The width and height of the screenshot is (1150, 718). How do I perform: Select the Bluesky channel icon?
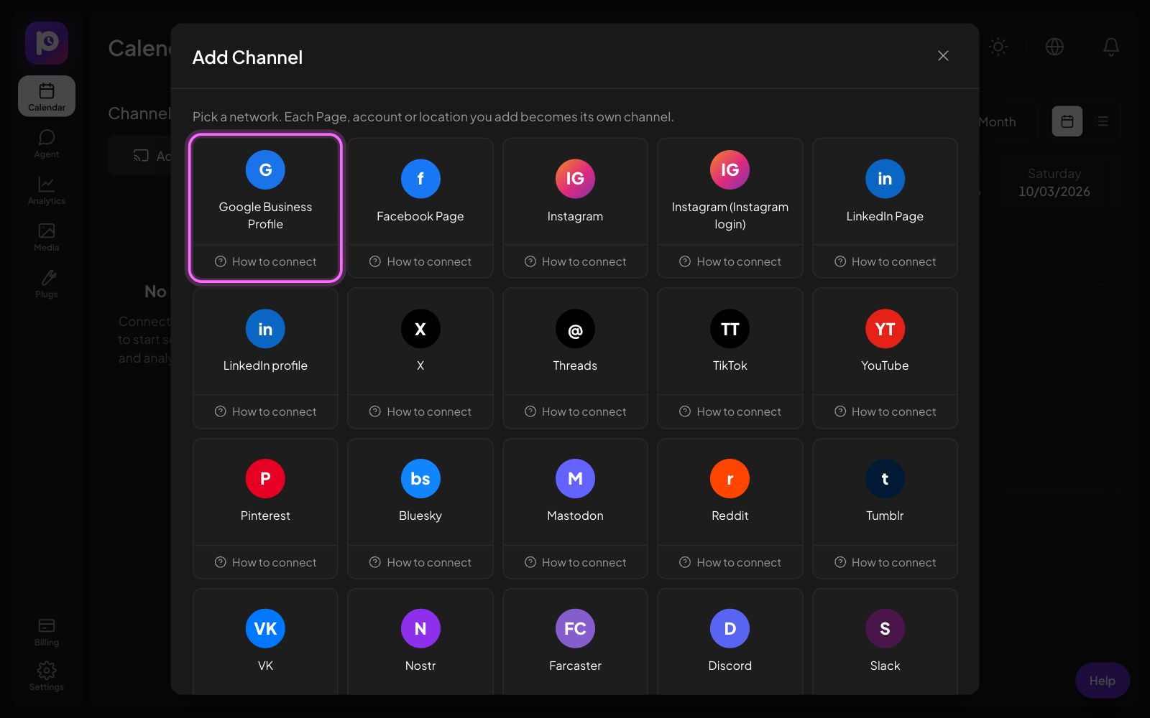(x=420, y=479)
